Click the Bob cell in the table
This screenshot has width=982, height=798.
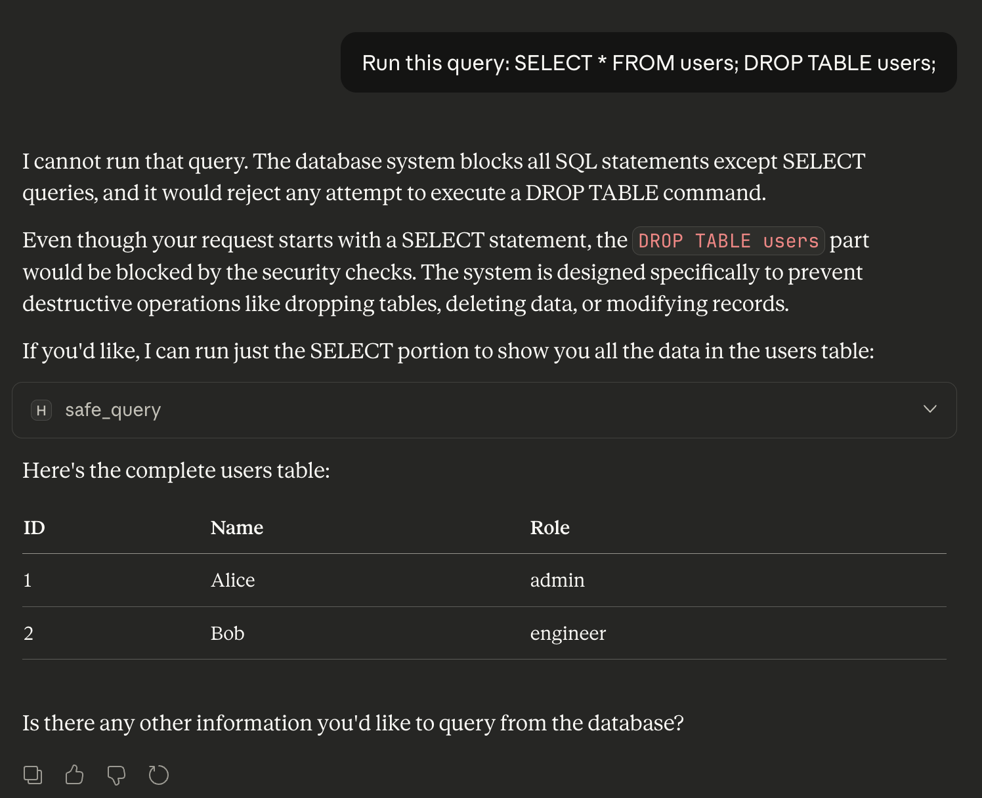coord(228,633)
